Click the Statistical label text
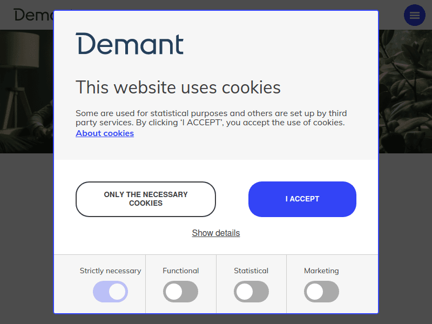The image size is (432, 324). (251, 271)
